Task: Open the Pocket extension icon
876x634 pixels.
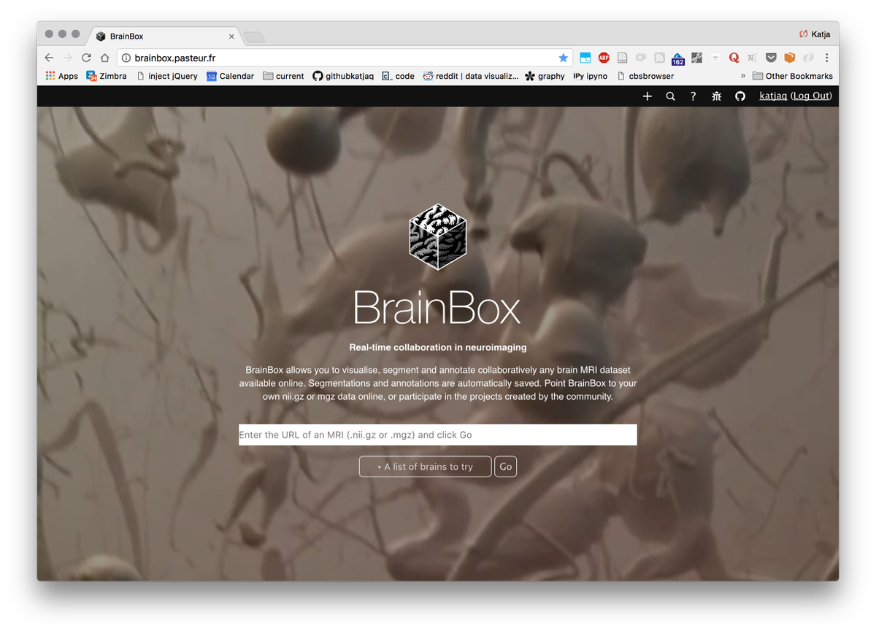Action: [771, 58]
